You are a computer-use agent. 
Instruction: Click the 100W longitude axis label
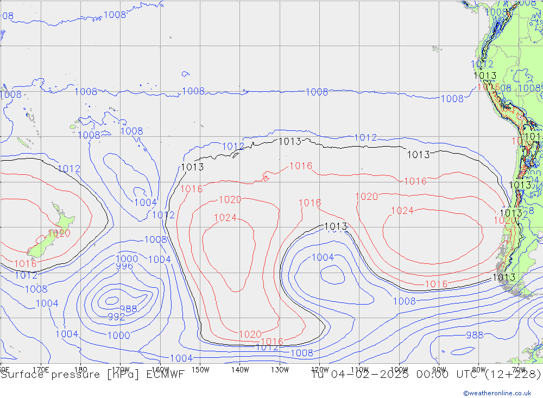click(399, 369)
